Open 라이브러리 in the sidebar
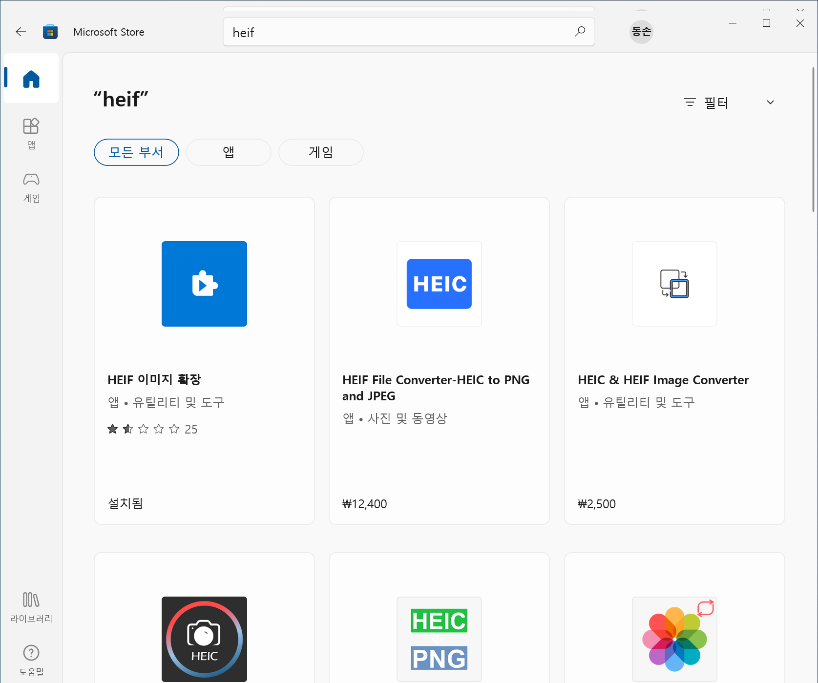The height and width of the screenshot is (683, 818). [31, 608]
